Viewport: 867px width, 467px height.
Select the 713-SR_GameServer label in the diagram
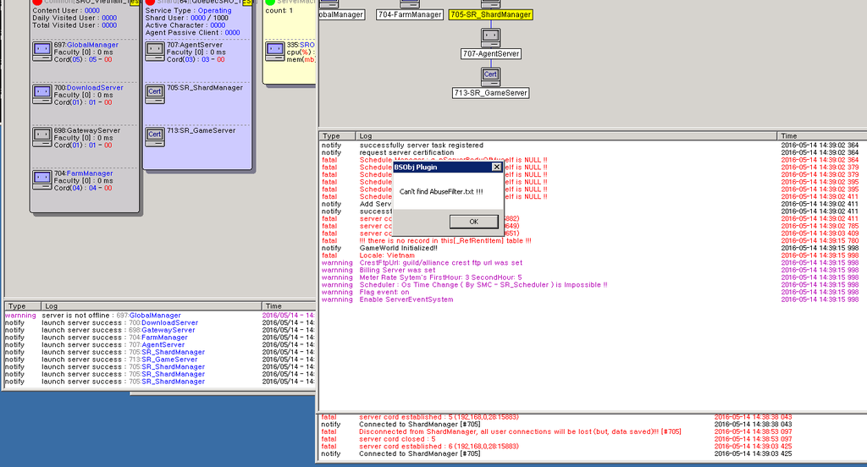click(490, 93)
